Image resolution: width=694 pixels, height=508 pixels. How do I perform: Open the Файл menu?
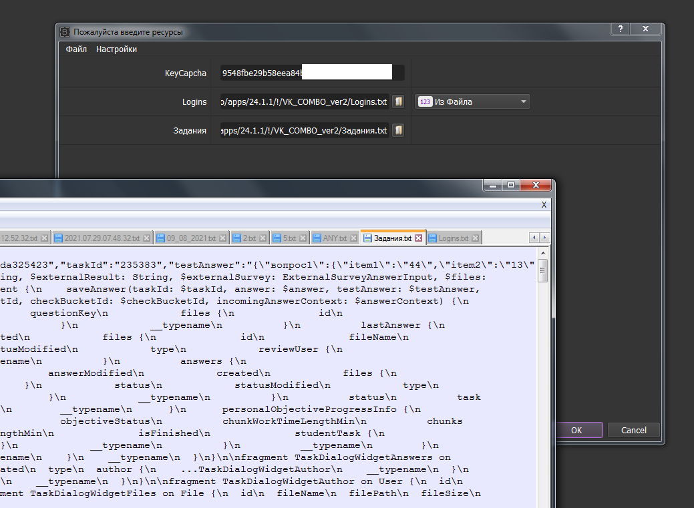[76, 49]
